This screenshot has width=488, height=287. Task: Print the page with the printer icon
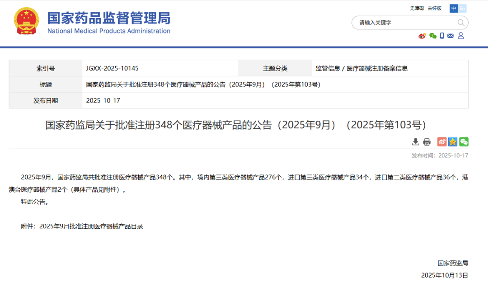(427, 142)
